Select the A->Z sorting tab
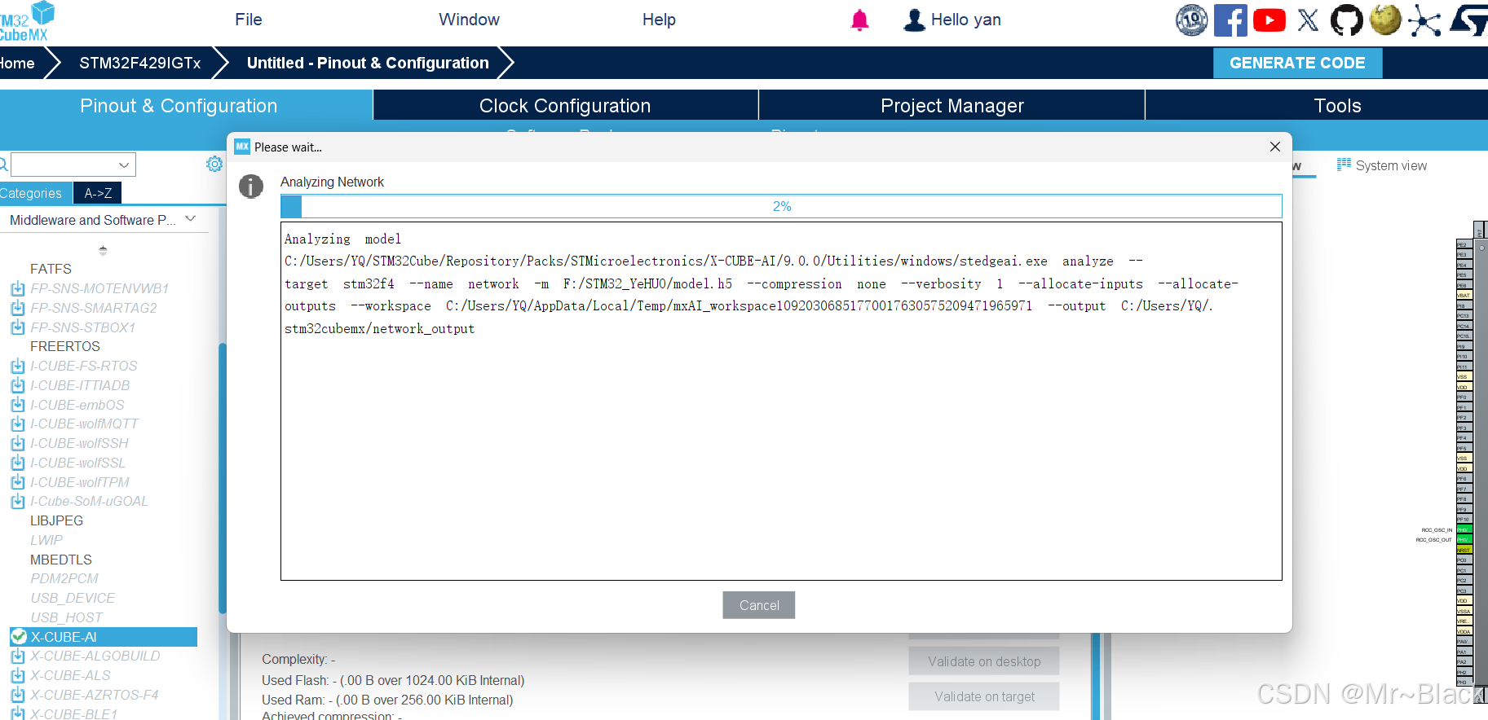The height and width of the screenshot is (720, 1488). click(x=98, y=193)
